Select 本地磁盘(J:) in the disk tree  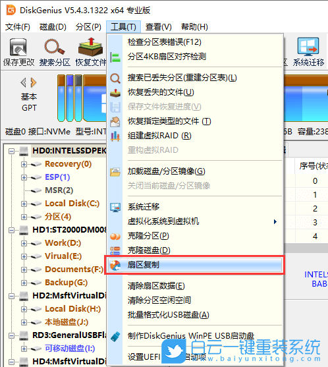tap(67, 323)
